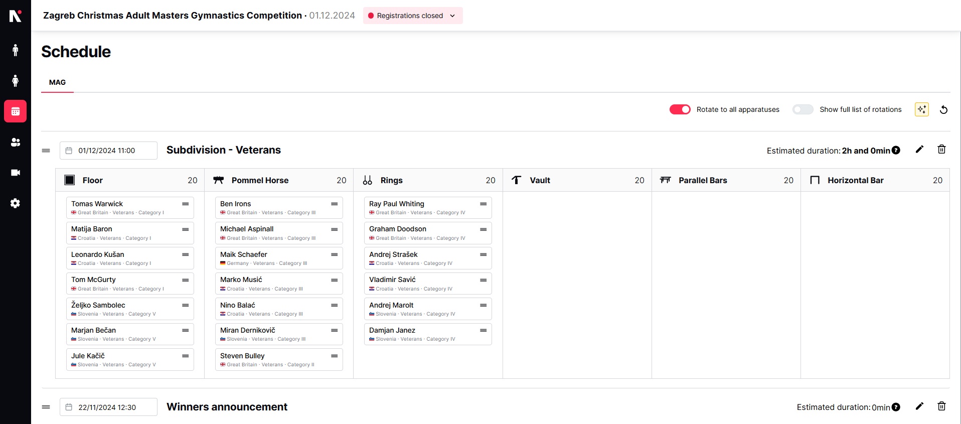The image size is (961, 424).
Task: Open the settings gear in sidebar
Action: pyautogui.click(x=16, y=203)
